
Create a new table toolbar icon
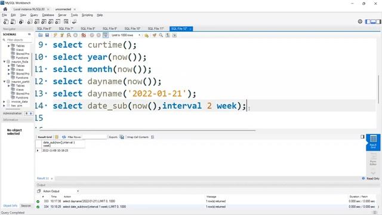tap(37, 21)
